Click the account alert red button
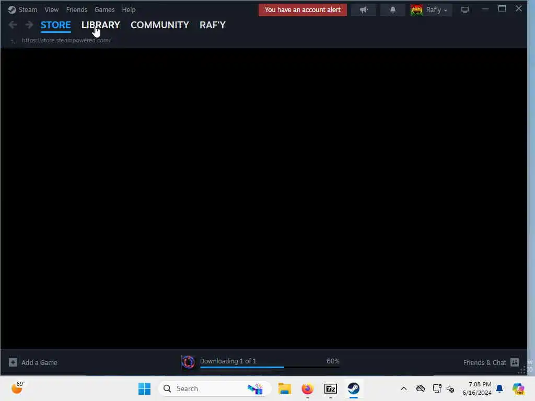 (x=303, y=10)
